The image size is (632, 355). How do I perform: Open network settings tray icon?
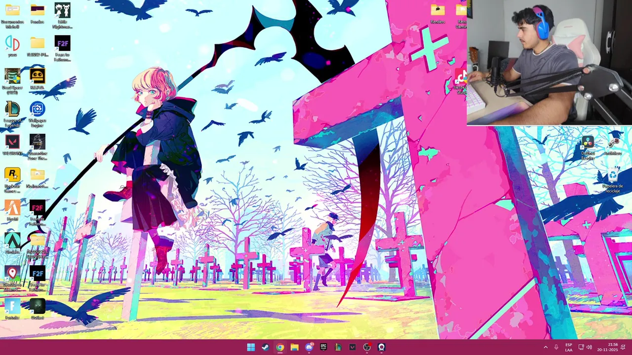point(581,347)
